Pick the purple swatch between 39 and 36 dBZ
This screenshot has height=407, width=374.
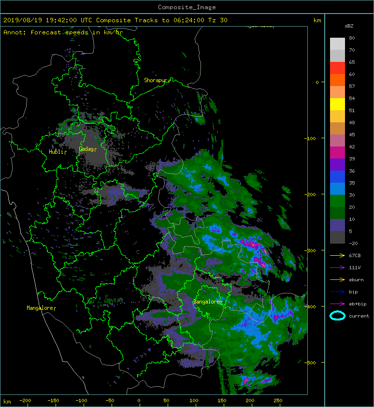pyautogui.click(x=337, y=164)
